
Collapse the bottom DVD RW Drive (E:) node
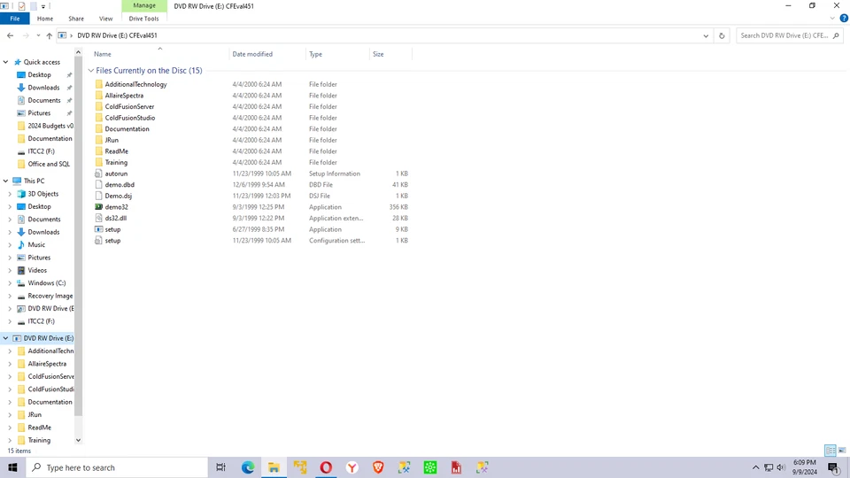pyautogui.click(x=6, y=337)
